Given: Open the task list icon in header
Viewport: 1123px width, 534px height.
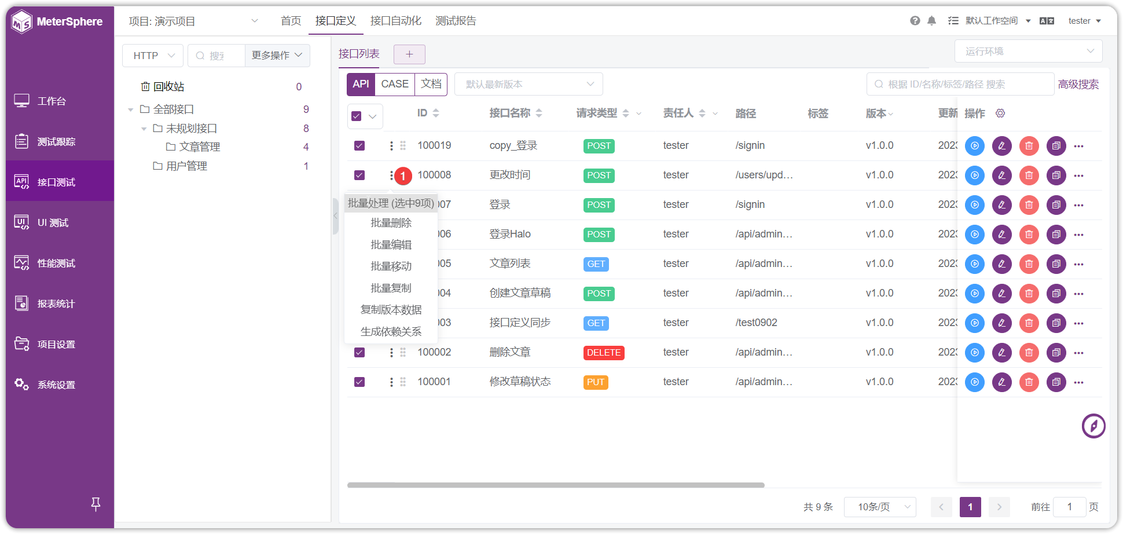Looking at the screenshot, I should click(953, 21).
